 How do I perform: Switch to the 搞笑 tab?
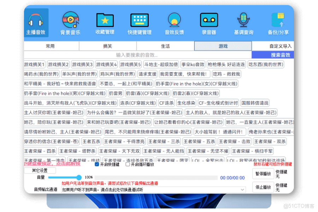[108, 46]
